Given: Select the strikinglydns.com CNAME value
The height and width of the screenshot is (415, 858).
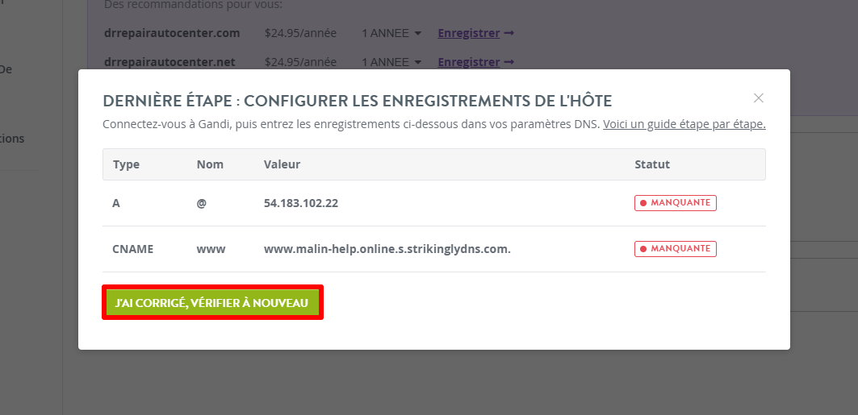Looking at the screenshot, I should point(387,249).
